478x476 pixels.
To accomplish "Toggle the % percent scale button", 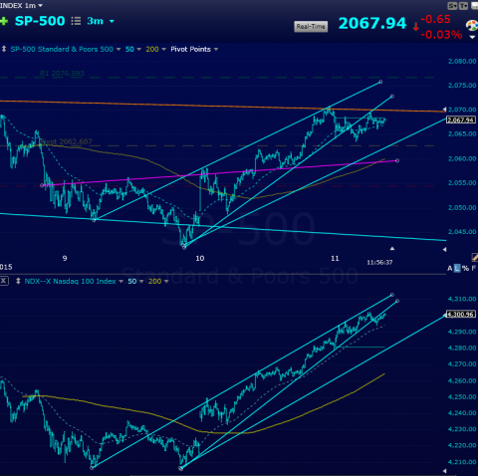I will click(x=465, y=268).
